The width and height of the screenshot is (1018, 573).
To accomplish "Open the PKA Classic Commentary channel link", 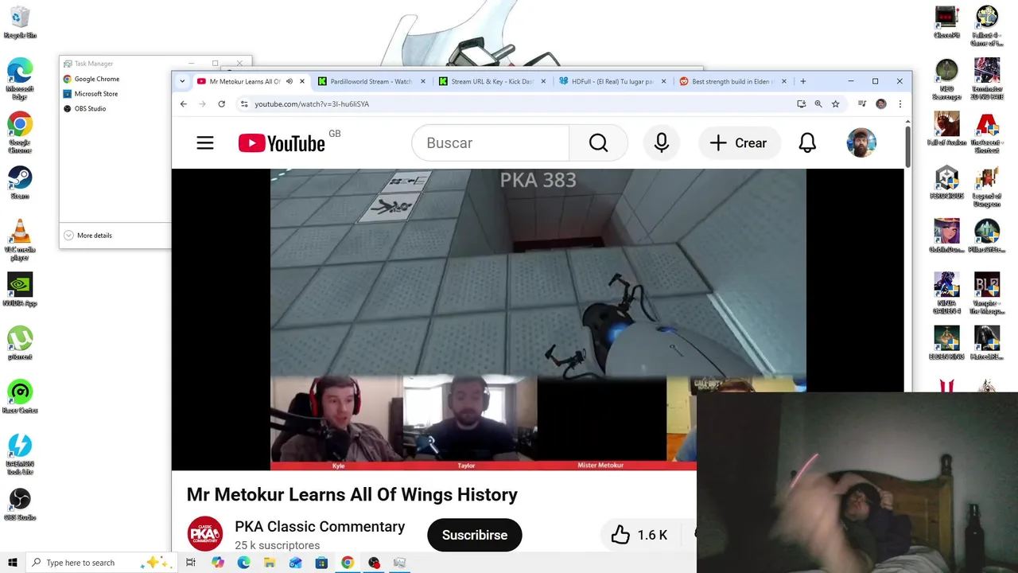I will pyautogui.click(x=320, y=527).
